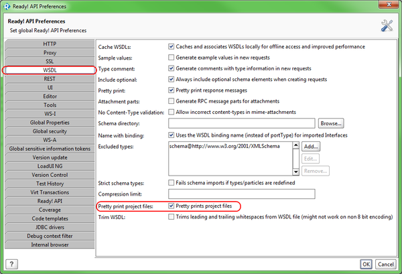Confirm preferences with the OK button
Screen dimensions: 402x274
coord(365,264)
